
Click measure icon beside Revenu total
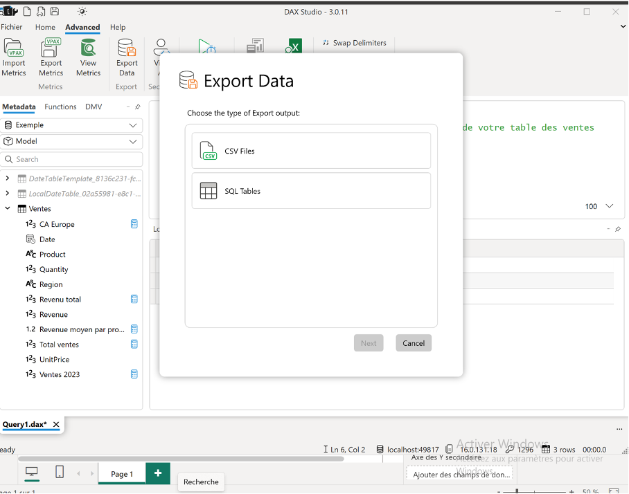click(x=134, y=299)
